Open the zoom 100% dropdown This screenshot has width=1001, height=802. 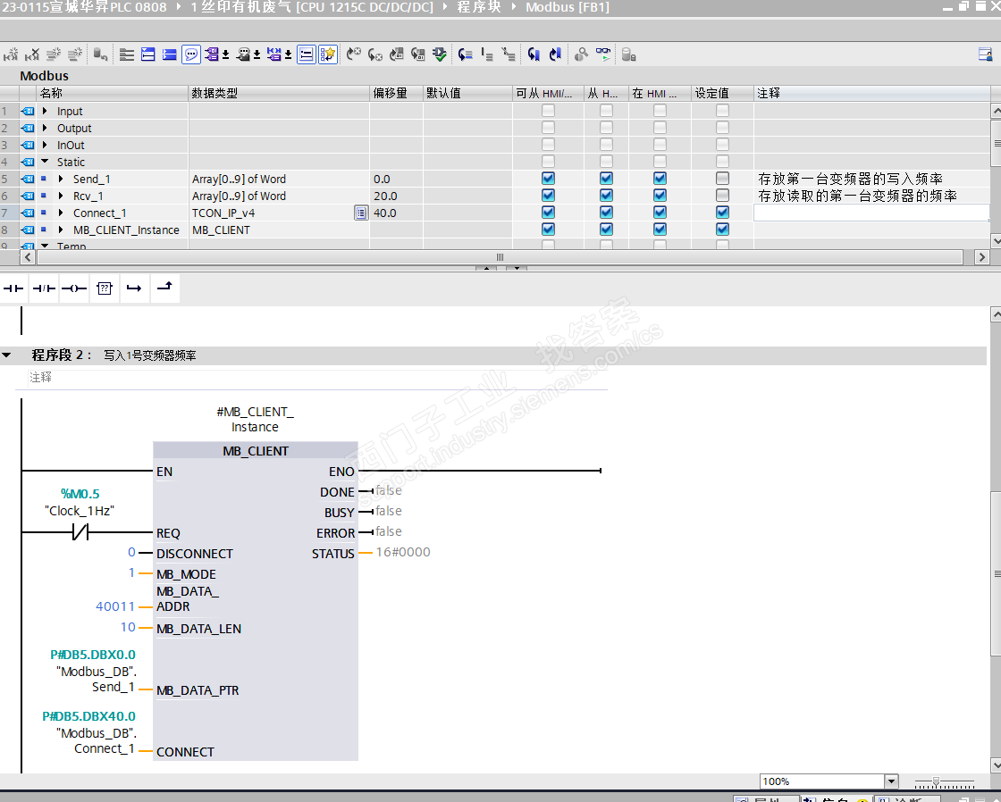(891, 781)
